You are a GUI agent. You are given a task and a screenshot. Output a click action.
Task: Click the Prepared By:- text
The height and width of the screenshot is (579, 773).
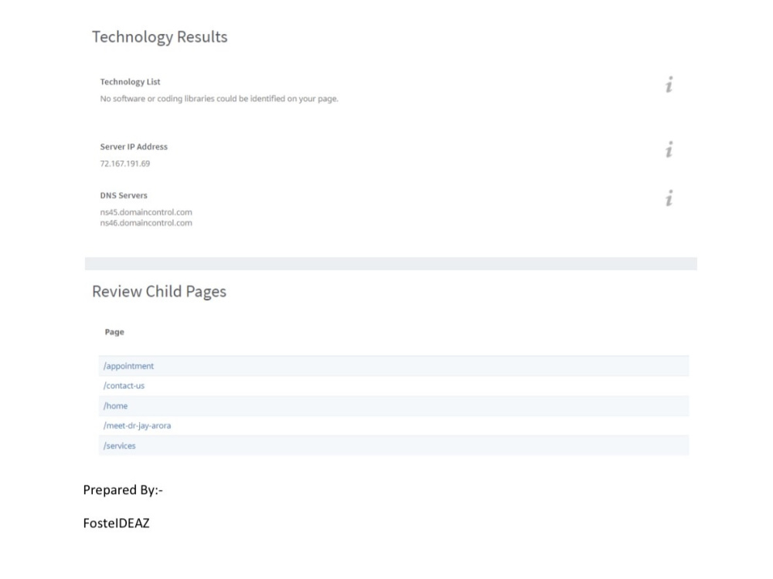point(123,490)
